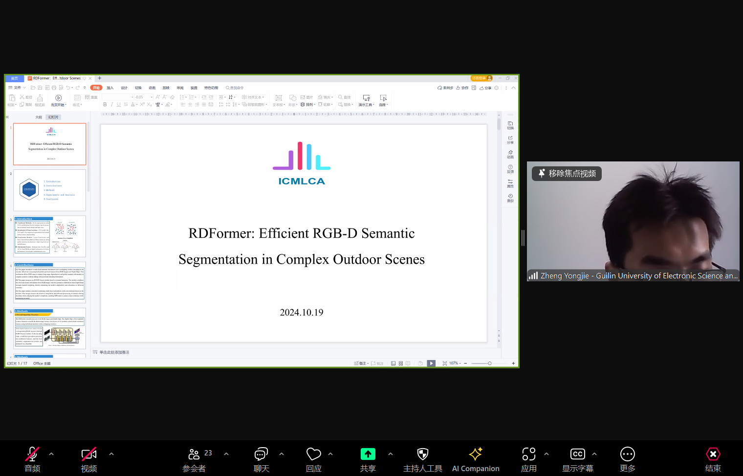Screen dimensions: 743x476
Task: Open the 更多 more options menu
Action: (628, 459)
